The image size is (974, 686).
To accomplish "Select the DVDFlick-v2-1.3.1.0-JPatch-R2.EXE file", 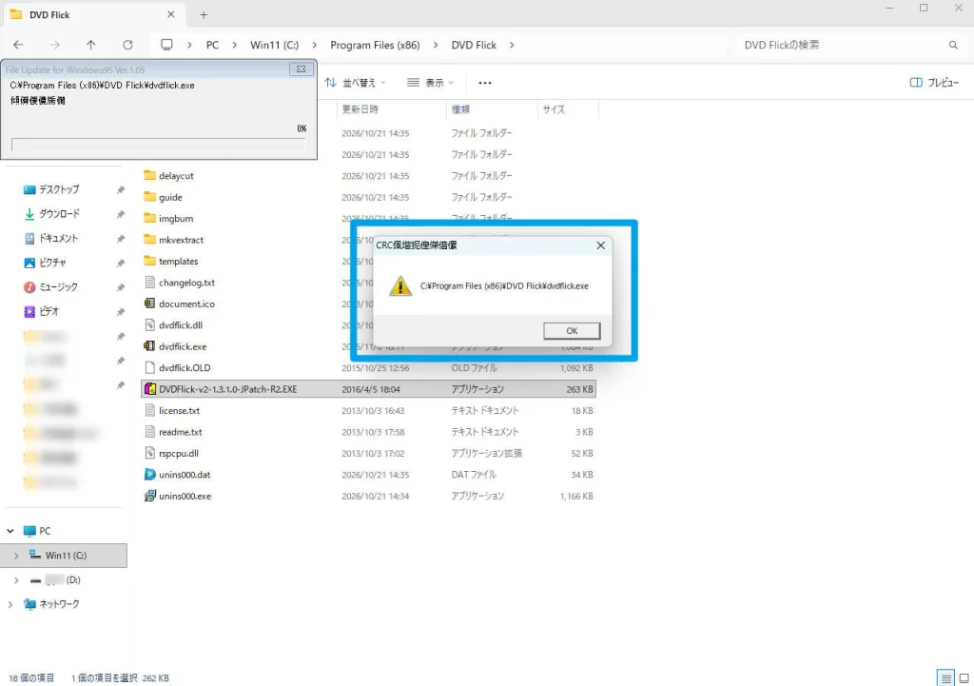I will pos(368,389).
